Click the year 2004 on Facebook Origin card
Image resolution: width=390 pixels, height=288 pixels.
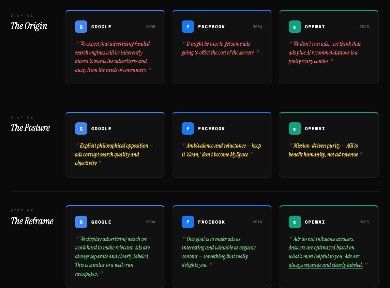[257, 27]
